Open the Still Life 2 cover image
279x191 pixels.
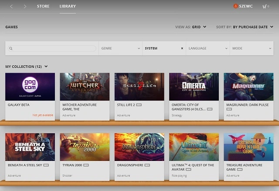point(139,87)
